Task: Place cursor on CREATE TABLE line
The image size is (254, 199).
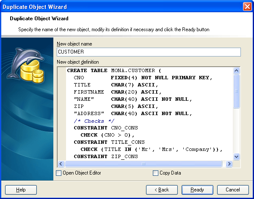Action: click(x=114, y=70)
